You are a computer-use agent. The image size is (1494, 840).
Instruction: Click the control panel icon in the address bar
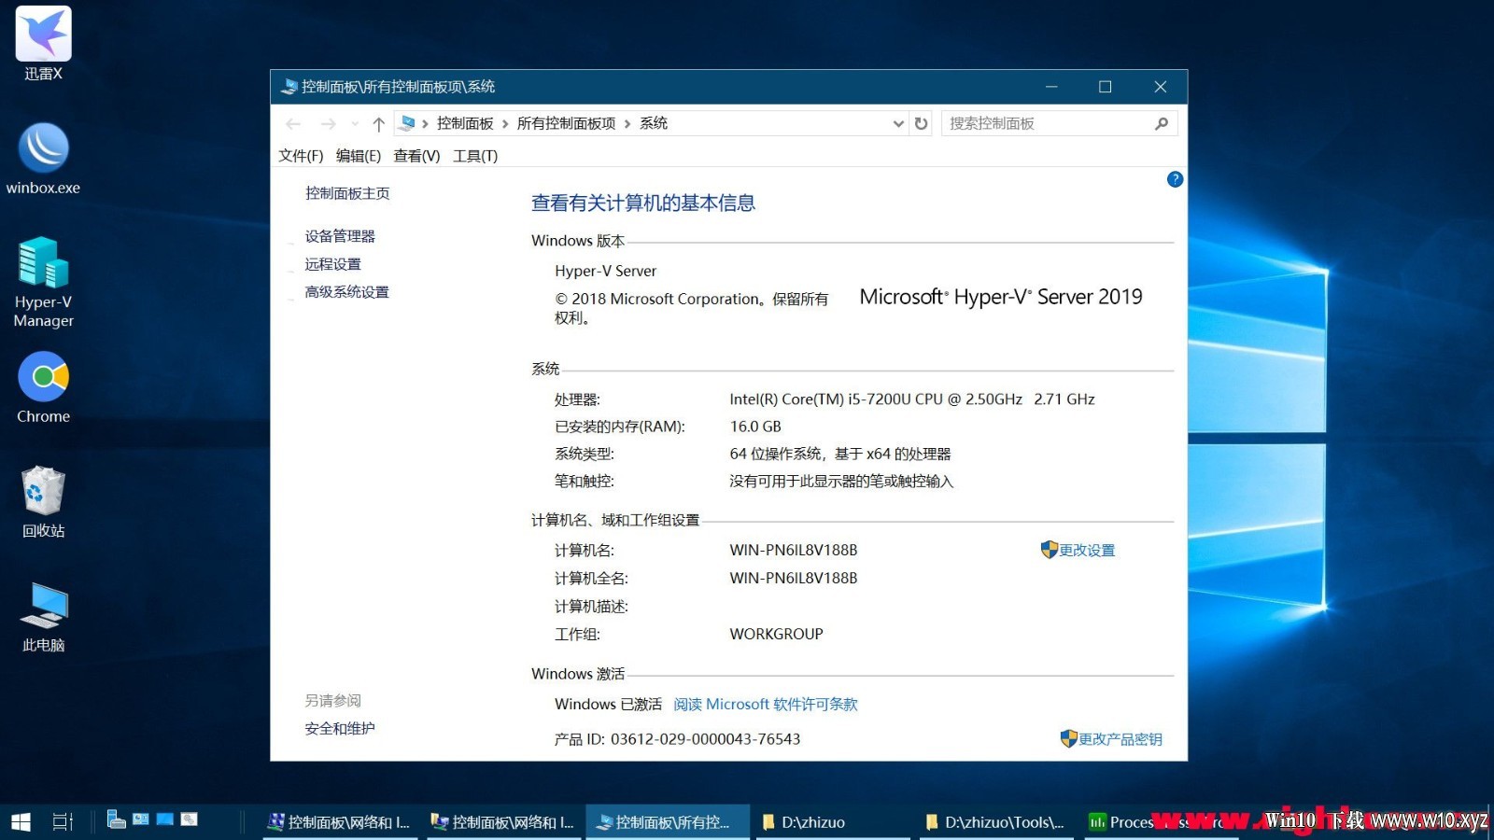pyautogui.click(x=407, y=123)
